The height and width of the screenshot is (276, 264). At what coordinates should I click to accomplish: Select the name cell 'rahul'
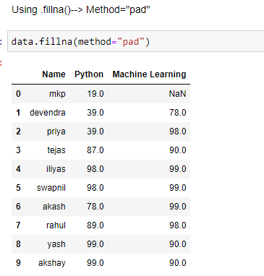56,225
